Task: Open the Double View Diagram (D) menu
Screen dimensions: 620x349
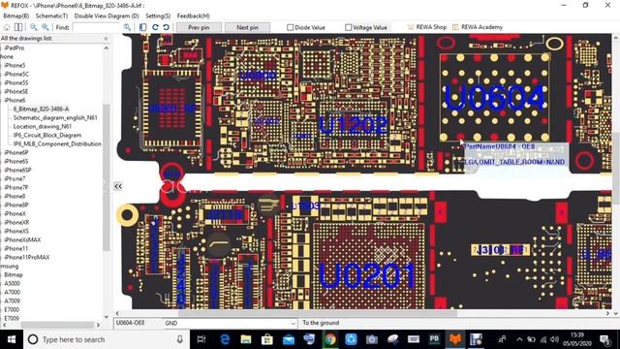Action: coord(107,16)
